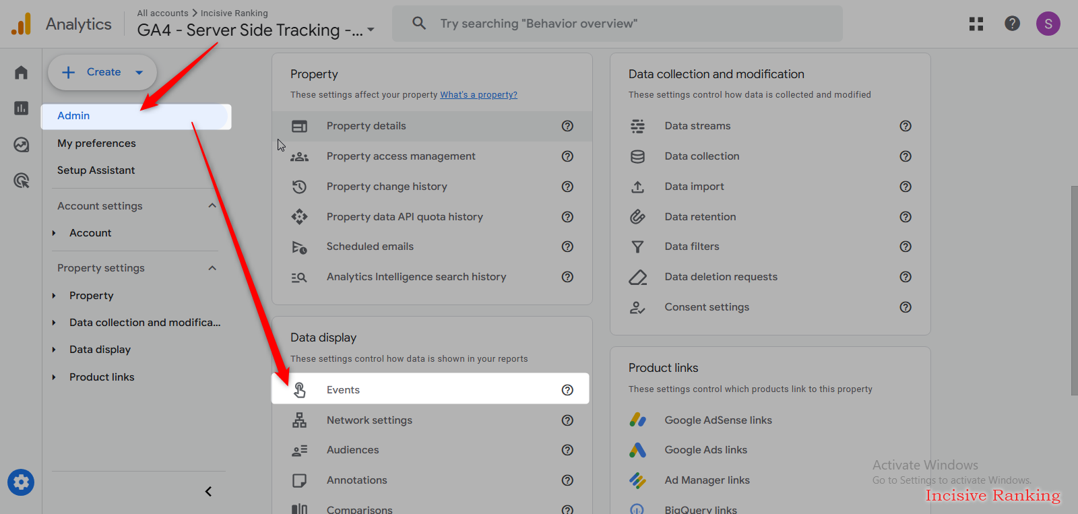Click the Google Analytics logo
This screenshot has width=1078, height=514.
[22, 24]
